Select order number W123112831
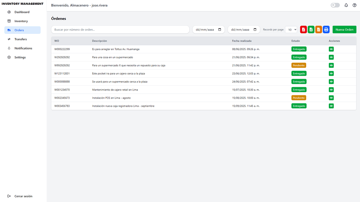Screen dimensions: 360x202 (62, 73)
